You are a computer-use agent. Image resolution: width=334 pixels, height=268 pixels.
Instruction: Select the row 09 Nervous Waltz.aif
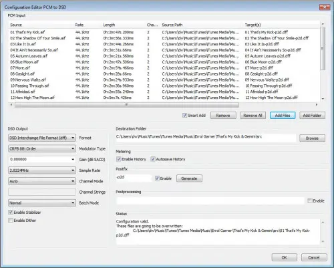[x=164, y=80]
